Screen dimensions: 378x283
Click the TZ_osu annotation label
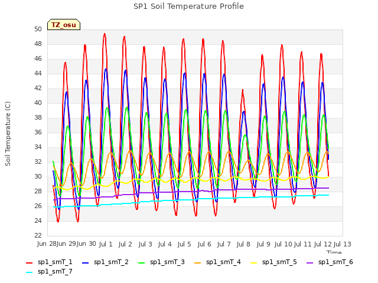64,25
